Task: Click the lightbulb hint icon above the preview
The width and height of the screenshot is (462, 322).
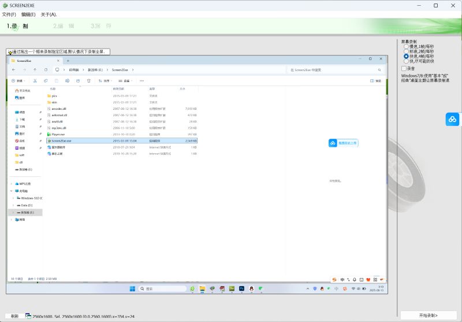Action: 10,53
